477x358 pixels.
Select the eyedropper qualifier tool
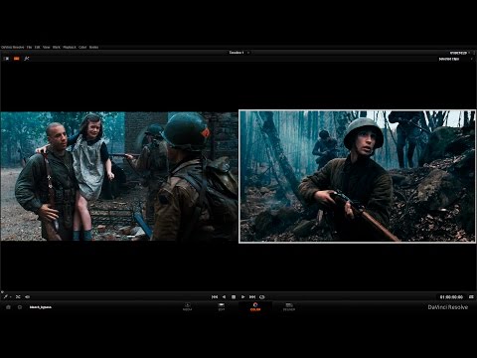[5, 297]
